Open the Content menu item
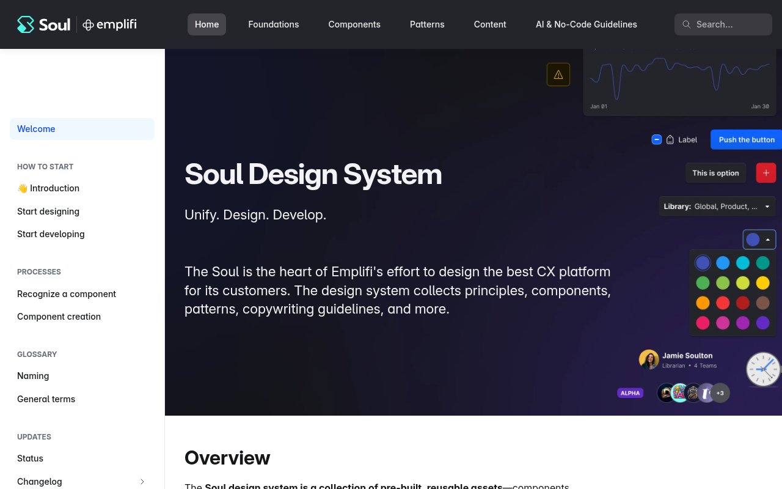 (490, 24)
